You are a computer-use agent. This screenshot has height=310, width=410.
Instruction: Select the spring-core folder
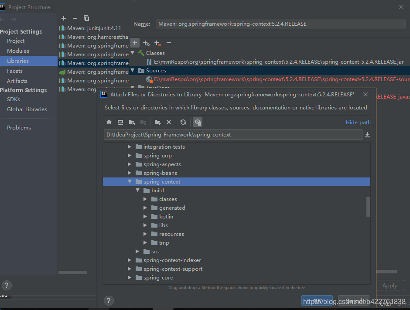[154, 278]
